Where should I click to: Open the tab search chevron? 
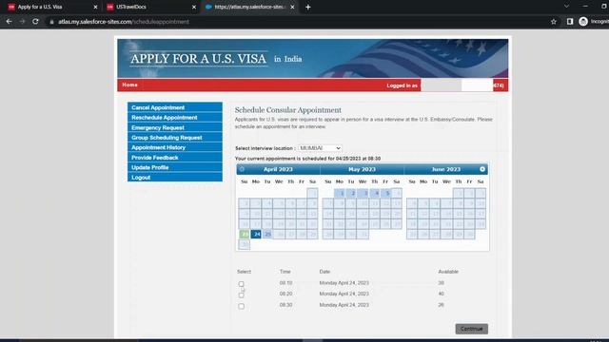(566, 7)
